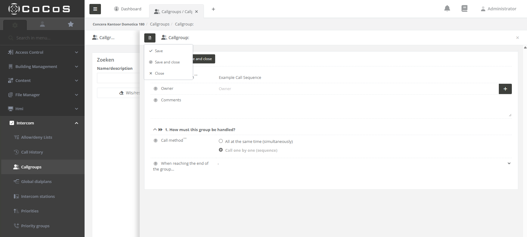Click the help icon beside Owner
This screenshot has width=527, height=237.
155,89
